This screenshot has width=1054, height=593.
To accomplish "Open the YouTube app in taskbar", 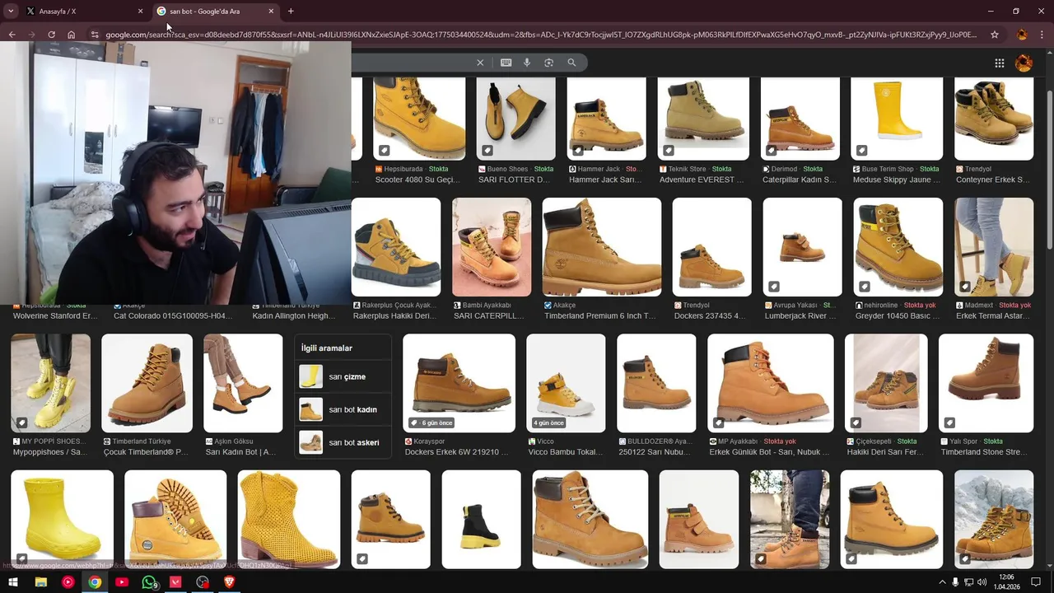I will [x=122, y=582].
